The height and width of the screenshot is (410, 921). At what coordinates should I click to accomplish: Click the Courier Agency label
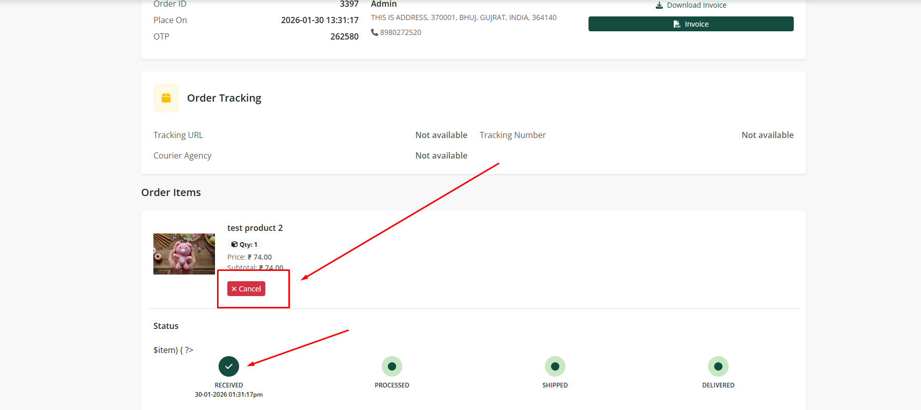click(182, 155)
